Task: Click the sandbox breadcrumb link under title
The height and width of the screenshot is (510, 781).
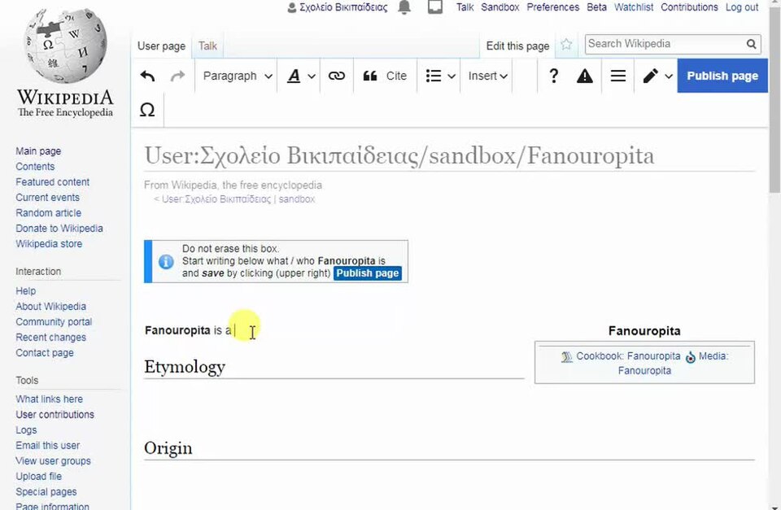Action: tap(297, 199)
